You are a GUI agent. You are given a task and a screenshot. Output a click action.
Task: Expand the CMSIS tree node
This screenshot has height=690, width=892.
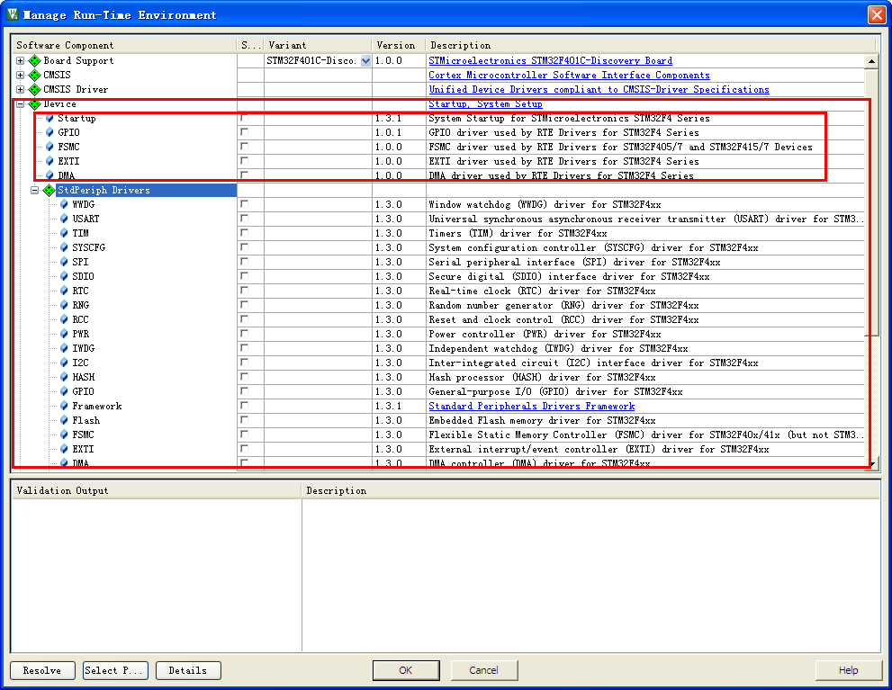(21, 75)
